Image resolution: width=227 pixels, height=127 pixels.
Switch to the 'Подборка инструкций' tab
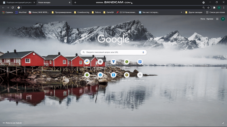(19, 3)
